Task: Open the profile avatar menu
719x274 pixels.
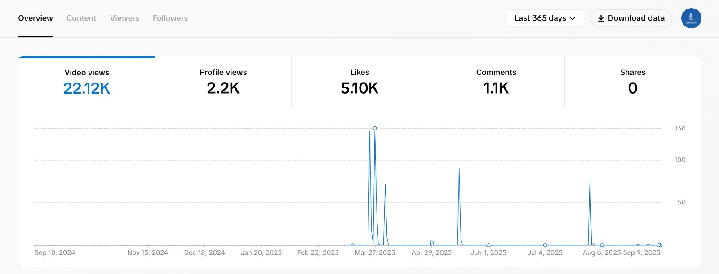Action: point(691,18)
